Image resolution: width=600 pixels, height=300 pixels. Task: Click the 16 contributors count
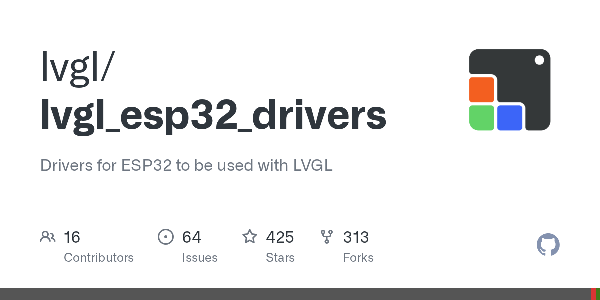pos(72,237)
